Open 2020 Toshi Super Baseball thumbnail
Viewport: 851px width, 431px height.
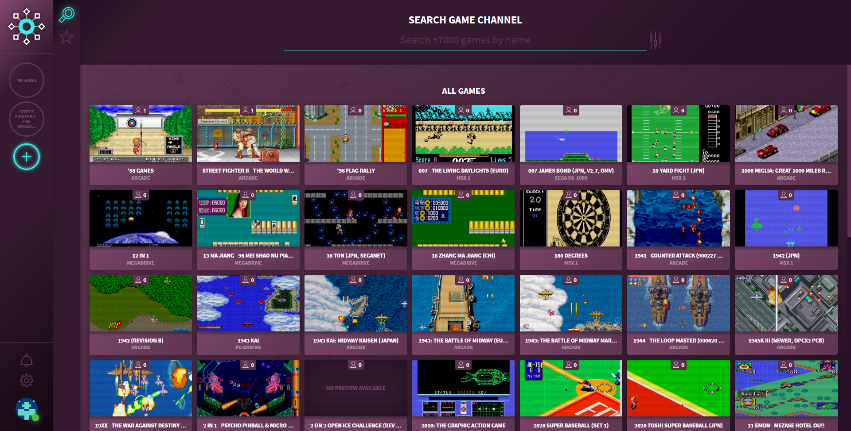click(679, 388)
